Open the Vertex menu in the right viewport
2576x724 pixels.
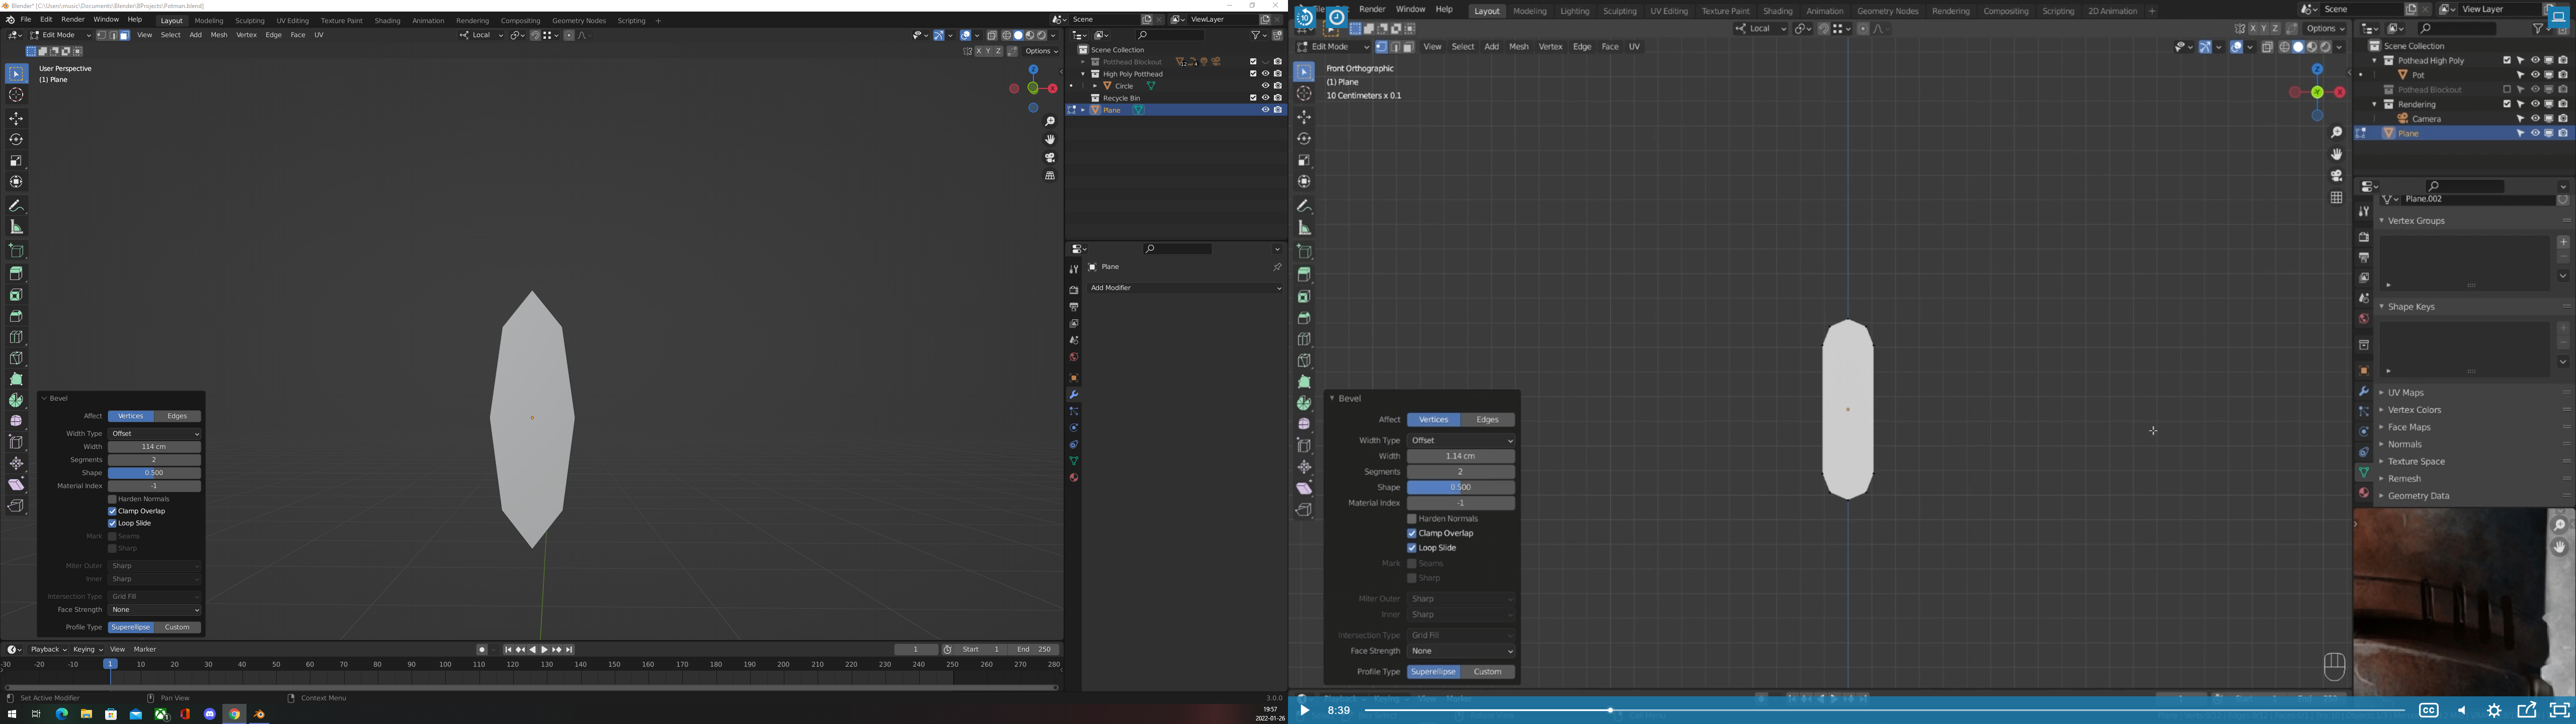(1550, 47)
